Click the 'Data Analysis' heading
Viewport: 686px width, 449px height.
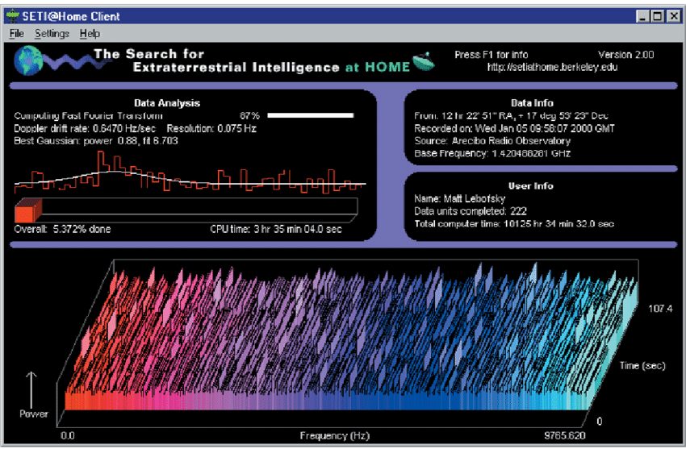[167, 103]
